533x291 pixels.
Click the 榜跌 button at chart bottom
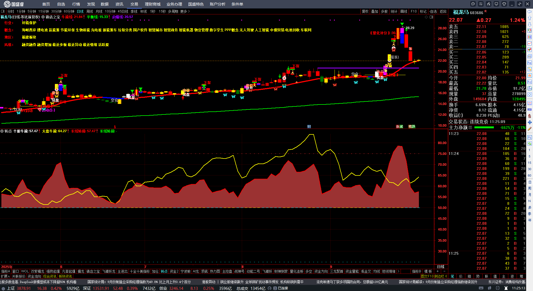click(x=412, y=127)
